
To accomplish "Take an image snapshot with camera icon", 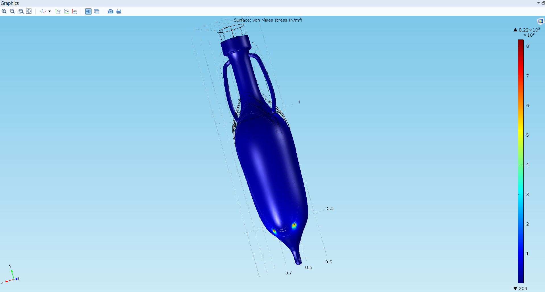I will click(111, 11).
